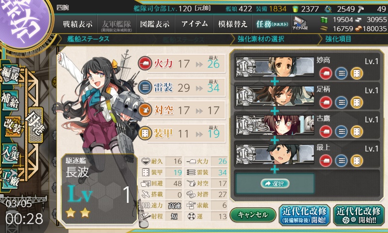This screenshot has height=233, width=388.
Task: Click 古鷹's yellow armor icon
Action: point(356,132)
